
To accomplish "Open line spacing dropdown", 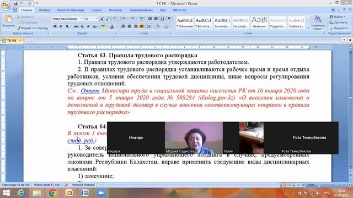I will pyautogui.click(x=149, y=26).
